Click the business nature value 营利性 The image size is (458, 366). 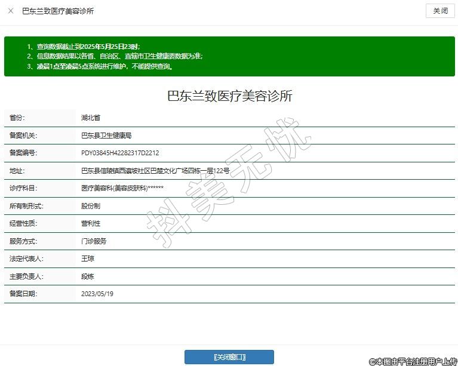point(91,223)
